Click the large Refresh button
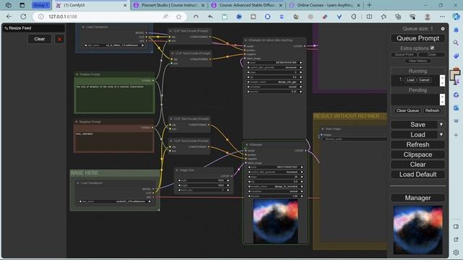 417,144
